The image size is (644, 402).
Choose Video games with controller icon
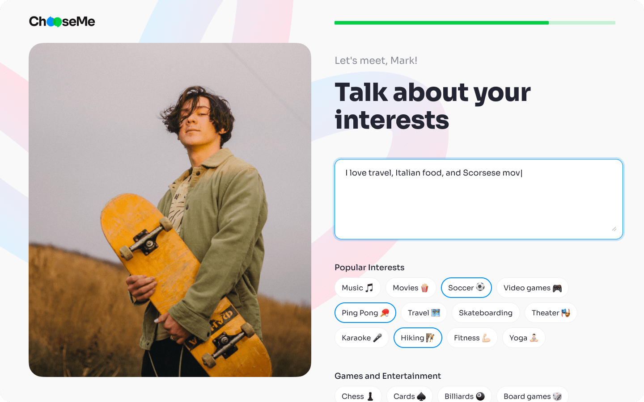[532, 288]
